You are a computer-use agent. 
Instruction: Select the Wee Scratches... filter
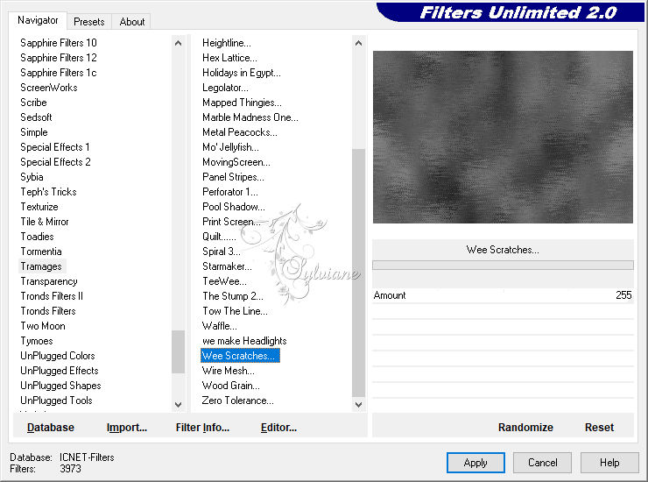pyautogui.click(x=240, y=356)
